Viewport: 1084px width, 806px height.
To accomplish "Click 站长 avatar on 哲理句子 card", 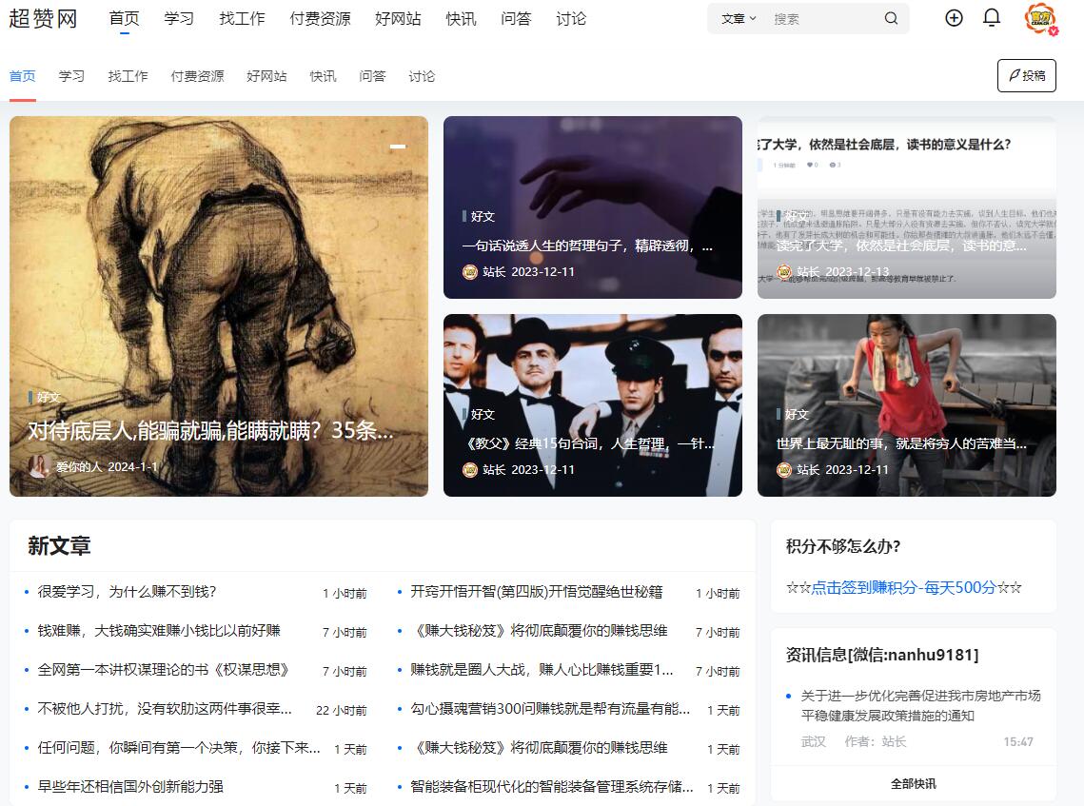I will pos(470,271).
